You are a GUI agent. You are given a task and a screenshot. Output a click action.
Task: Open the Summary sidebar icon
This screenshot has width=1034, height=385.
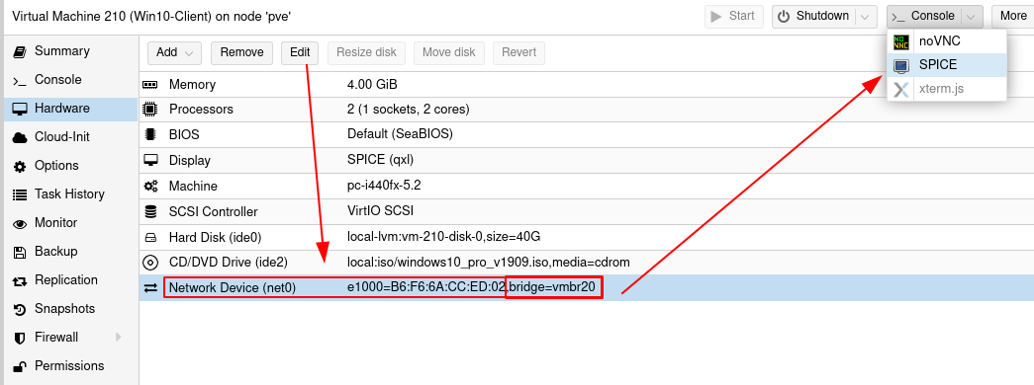[21, 51]
